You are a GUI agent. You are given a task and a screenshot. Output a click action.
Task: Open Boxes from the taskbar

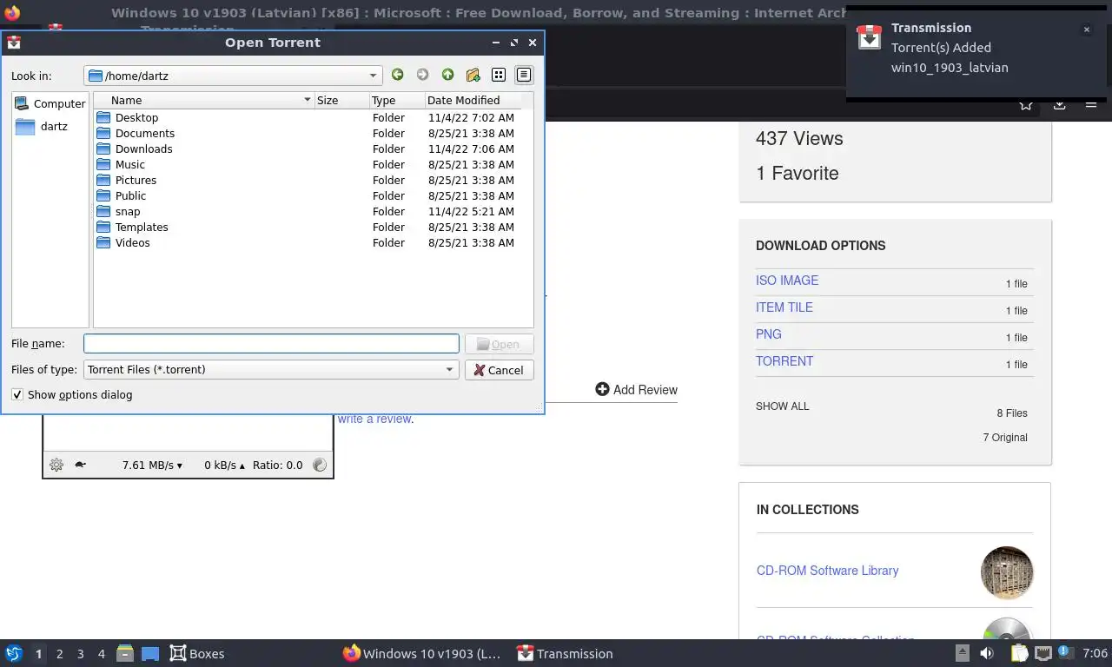[197, 653]
